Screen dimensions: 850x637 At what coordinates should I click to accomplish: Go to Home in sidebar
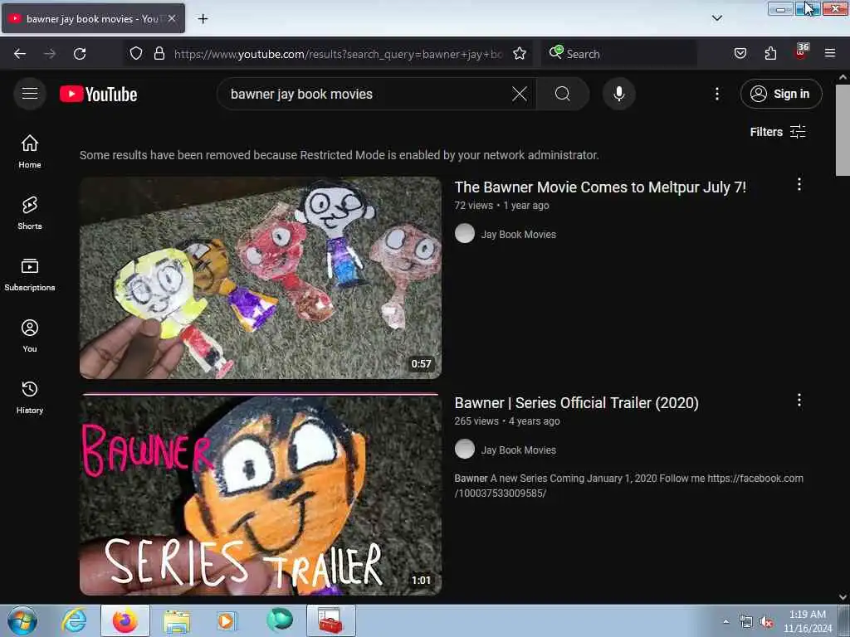(30, 152)
